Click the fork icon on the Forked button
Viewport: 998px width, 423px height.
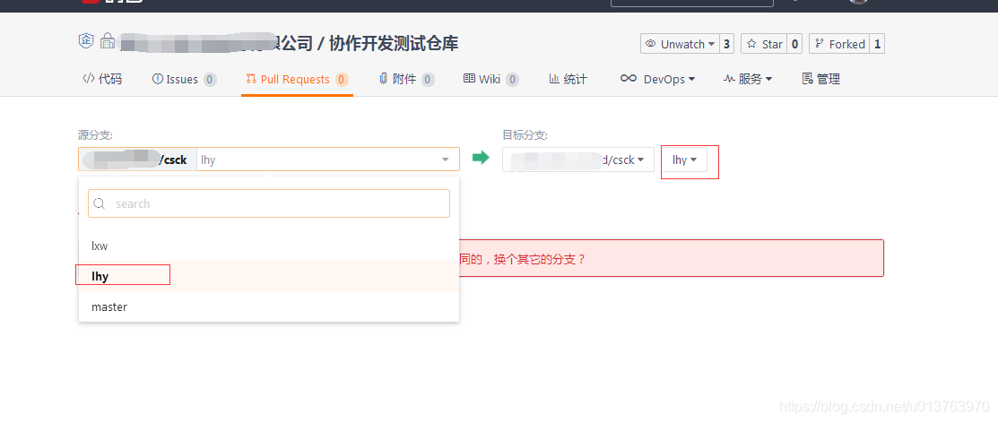click(x=819, y=44)
